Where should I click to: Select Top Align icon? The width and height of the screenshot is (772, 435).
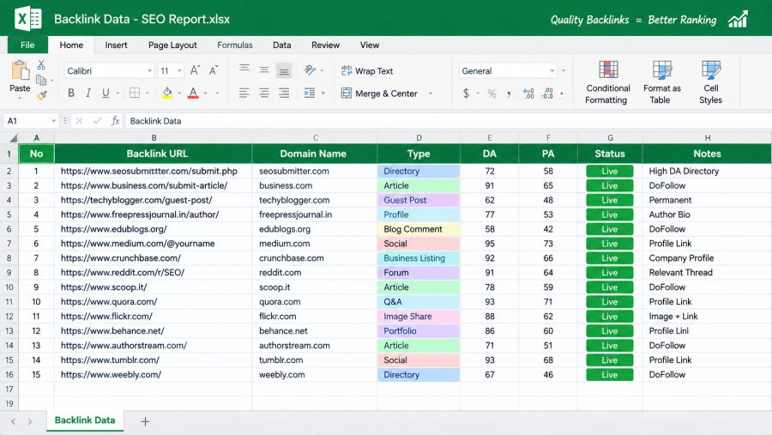coord(244,69)
